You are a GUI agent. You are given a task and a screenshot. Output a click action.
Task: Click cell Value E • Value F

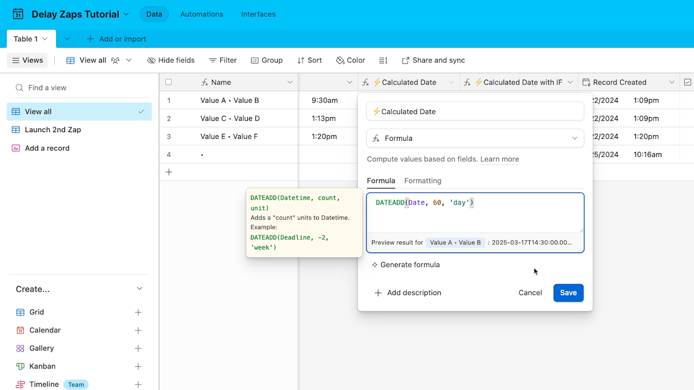(229, 136)
